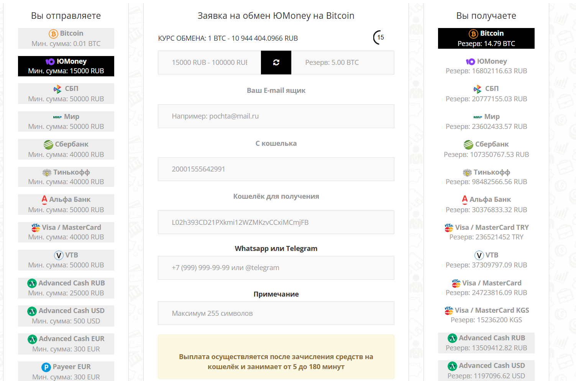
Task: Select СБП label to receive
Action: (492, 89)
